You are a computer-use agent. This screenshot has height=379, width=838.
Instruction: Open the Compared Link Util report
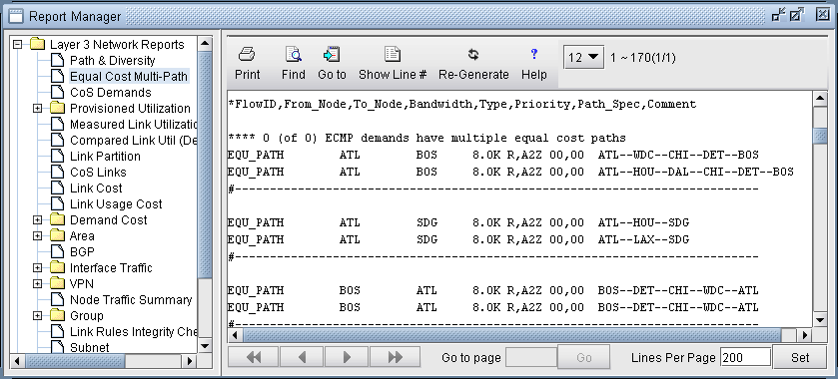tap(133, 141)
